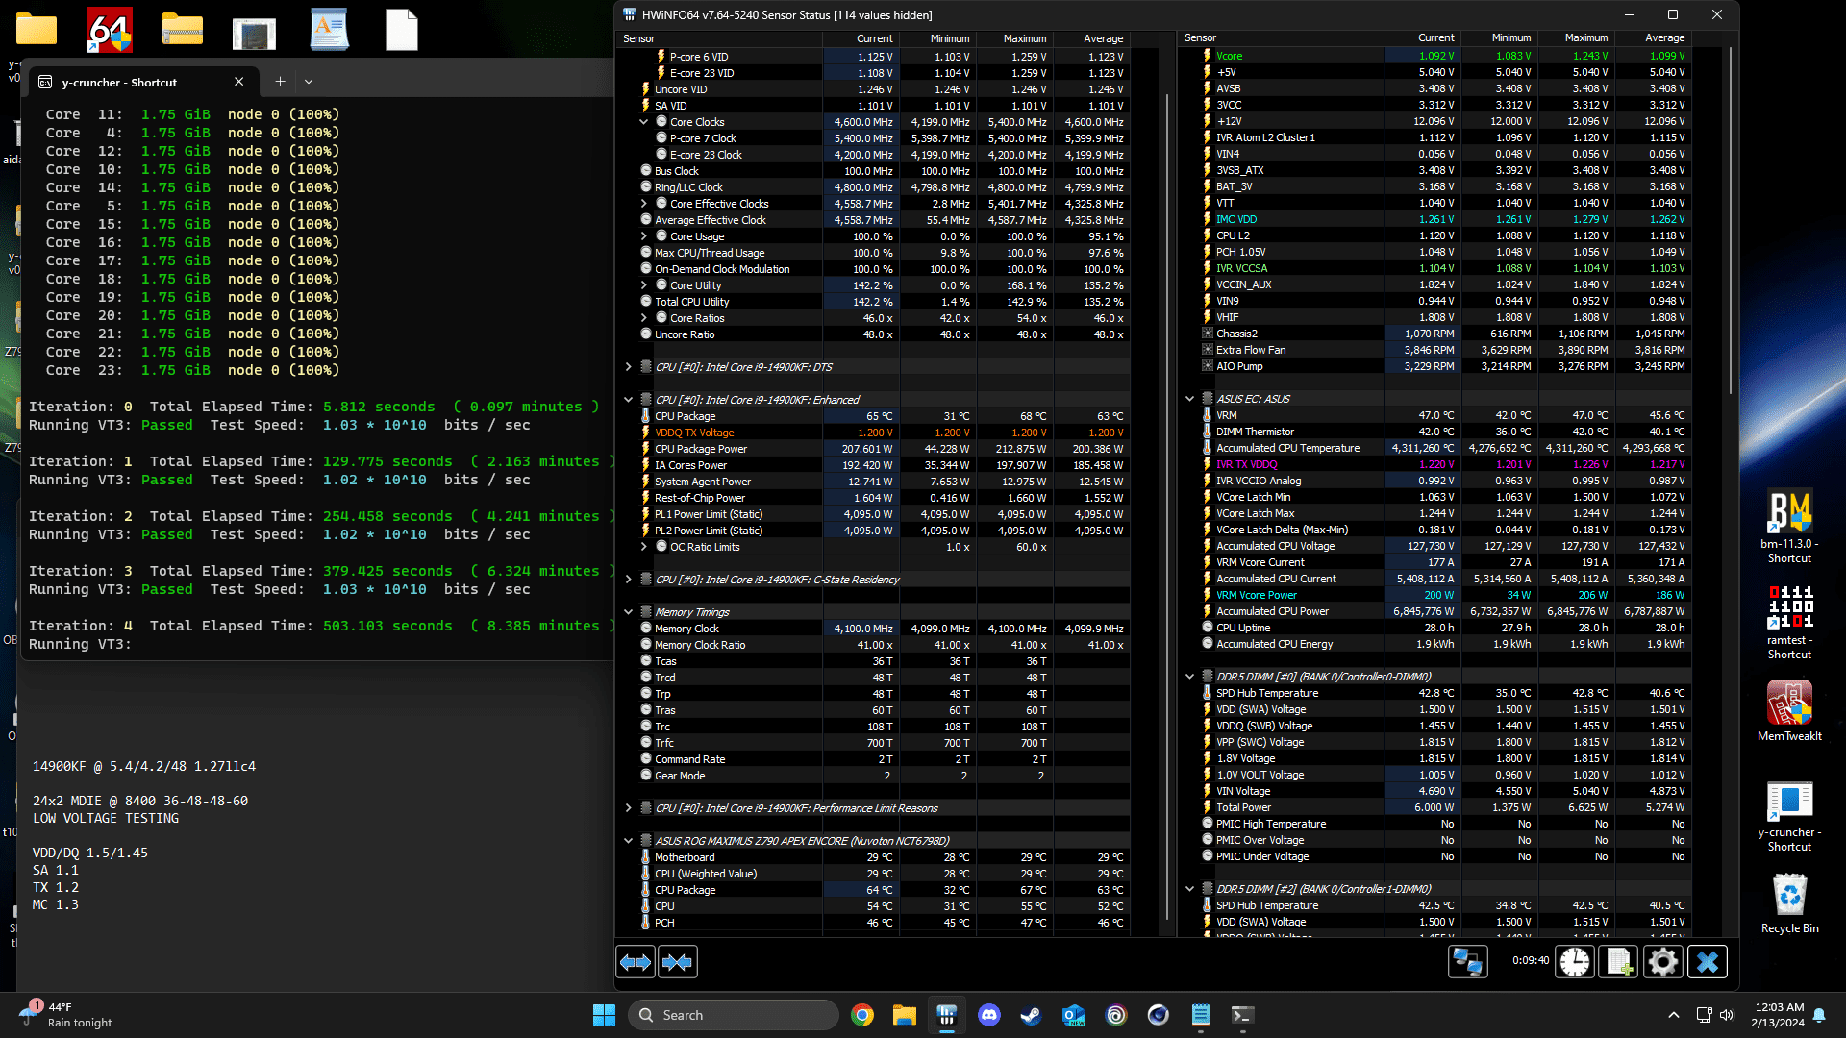Click the Maximum column header in left pane

[x=1024, y=38]
